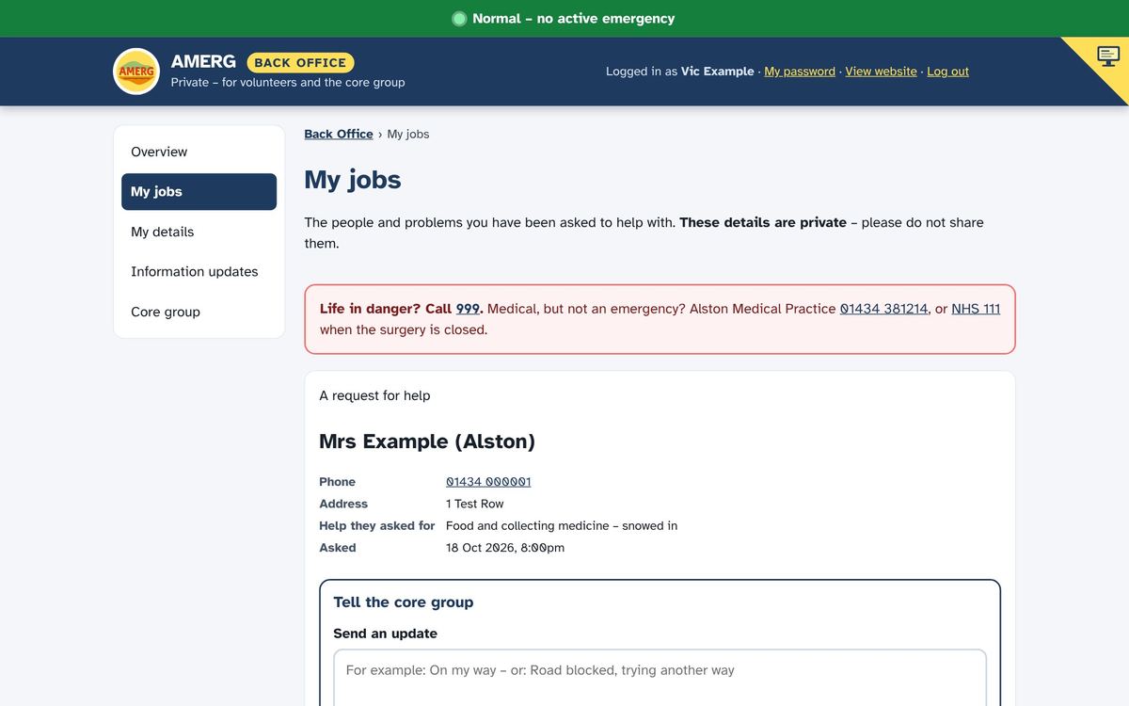Click the A request for help label
This screenshot has height=706, width=1129.
tap(374, 395)
